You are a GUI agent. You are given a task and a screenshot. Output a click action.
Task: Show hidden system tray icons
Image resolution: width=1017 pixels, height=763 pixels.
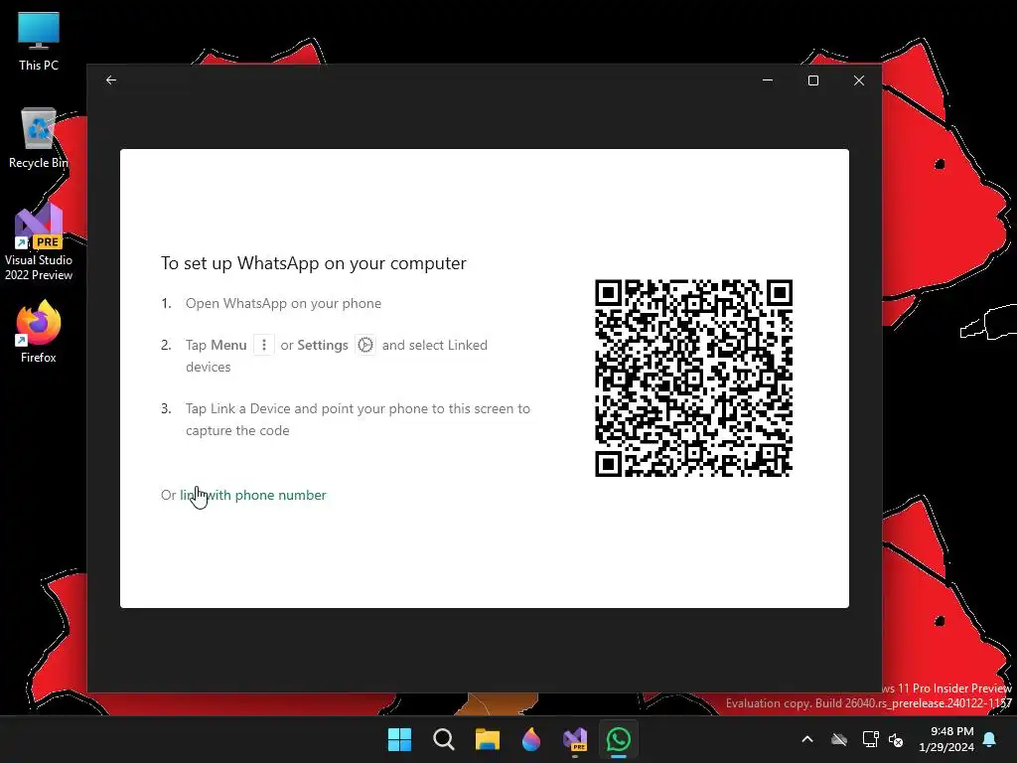[x=807, y=739]
